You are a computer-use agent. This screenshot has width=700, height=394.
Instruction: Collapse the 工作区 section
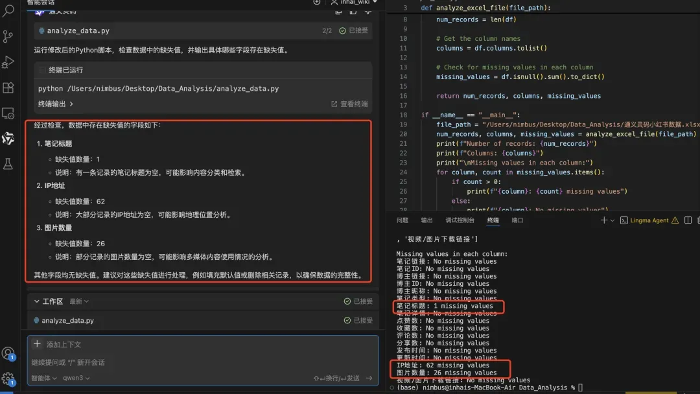pos(36,301)
